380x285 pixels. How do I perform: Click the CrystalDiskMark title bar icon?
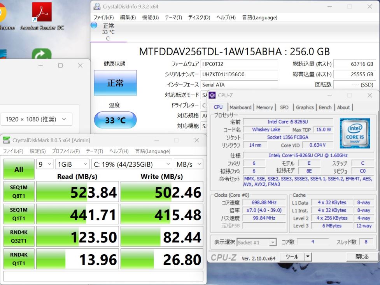tap(7, 140)
